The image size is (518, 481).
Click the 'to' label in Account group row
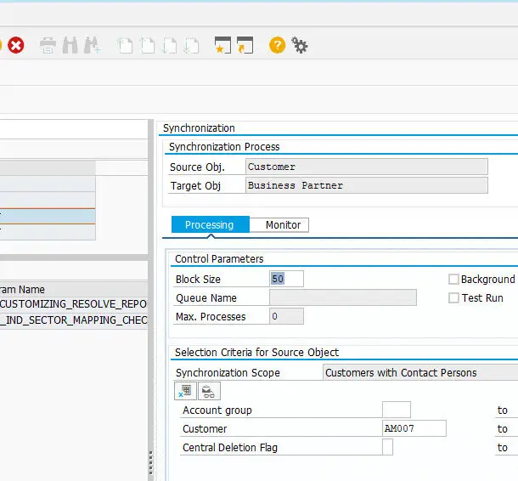pos(503,410)
